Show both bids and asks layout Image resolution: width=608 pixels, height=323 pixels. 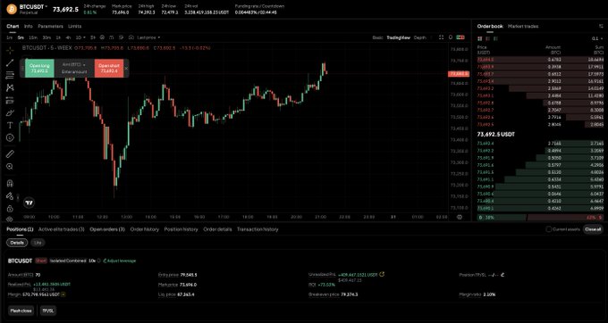480,38
